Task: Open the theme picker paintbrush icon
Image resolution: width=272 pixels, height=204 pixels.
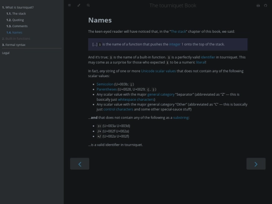Action: coord(79,5)
